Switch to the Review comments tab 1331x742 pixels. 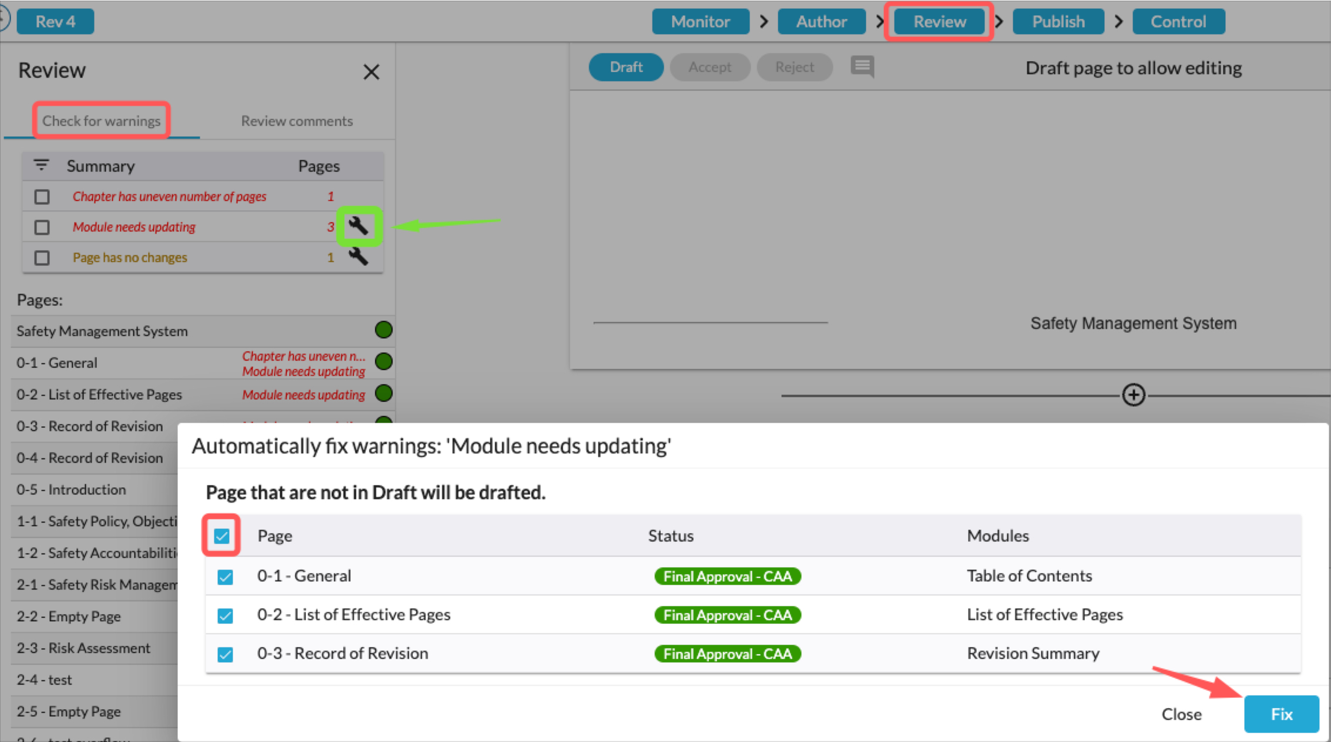click(297, 121)
